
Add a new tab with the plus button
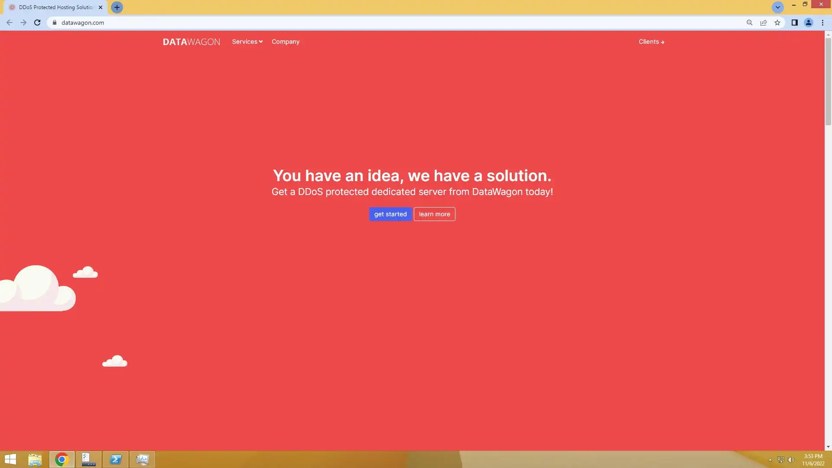coord(117,7)
